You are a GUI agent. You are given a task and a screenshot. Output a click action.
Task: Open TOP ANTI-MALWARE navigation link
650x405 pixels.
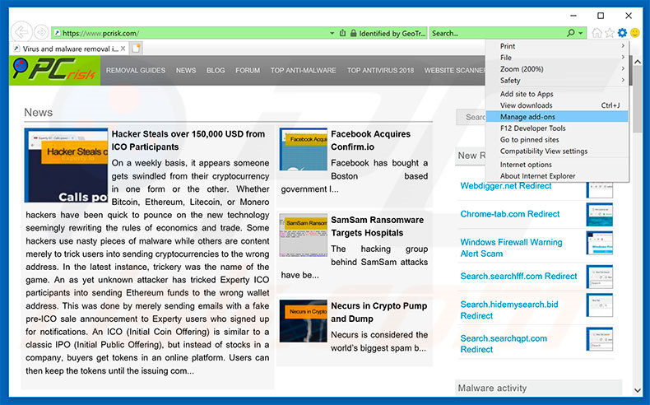coord(303,71)
